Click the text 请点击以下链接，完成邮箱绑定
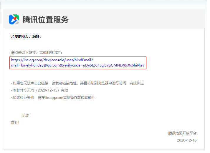 [x=37, y=53]
